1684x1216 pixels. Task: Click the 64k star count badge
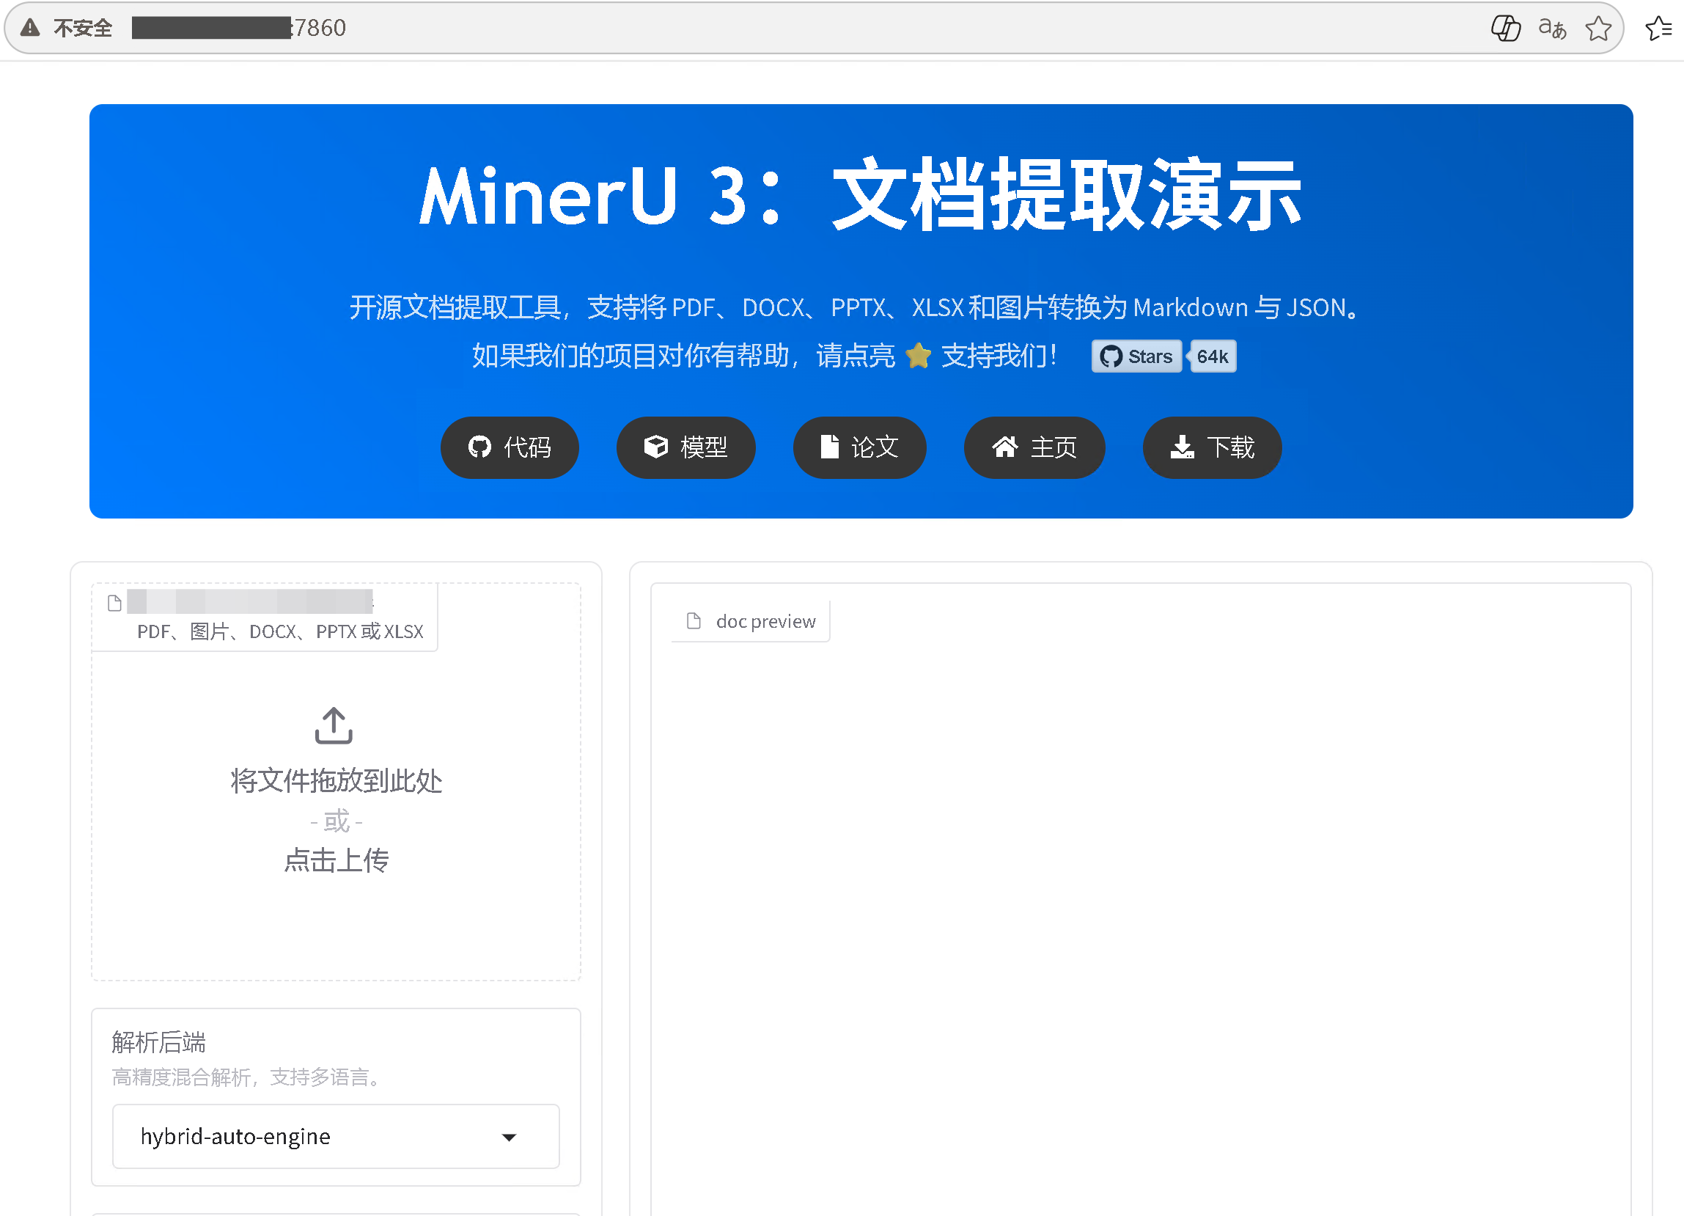[1213, 356]
